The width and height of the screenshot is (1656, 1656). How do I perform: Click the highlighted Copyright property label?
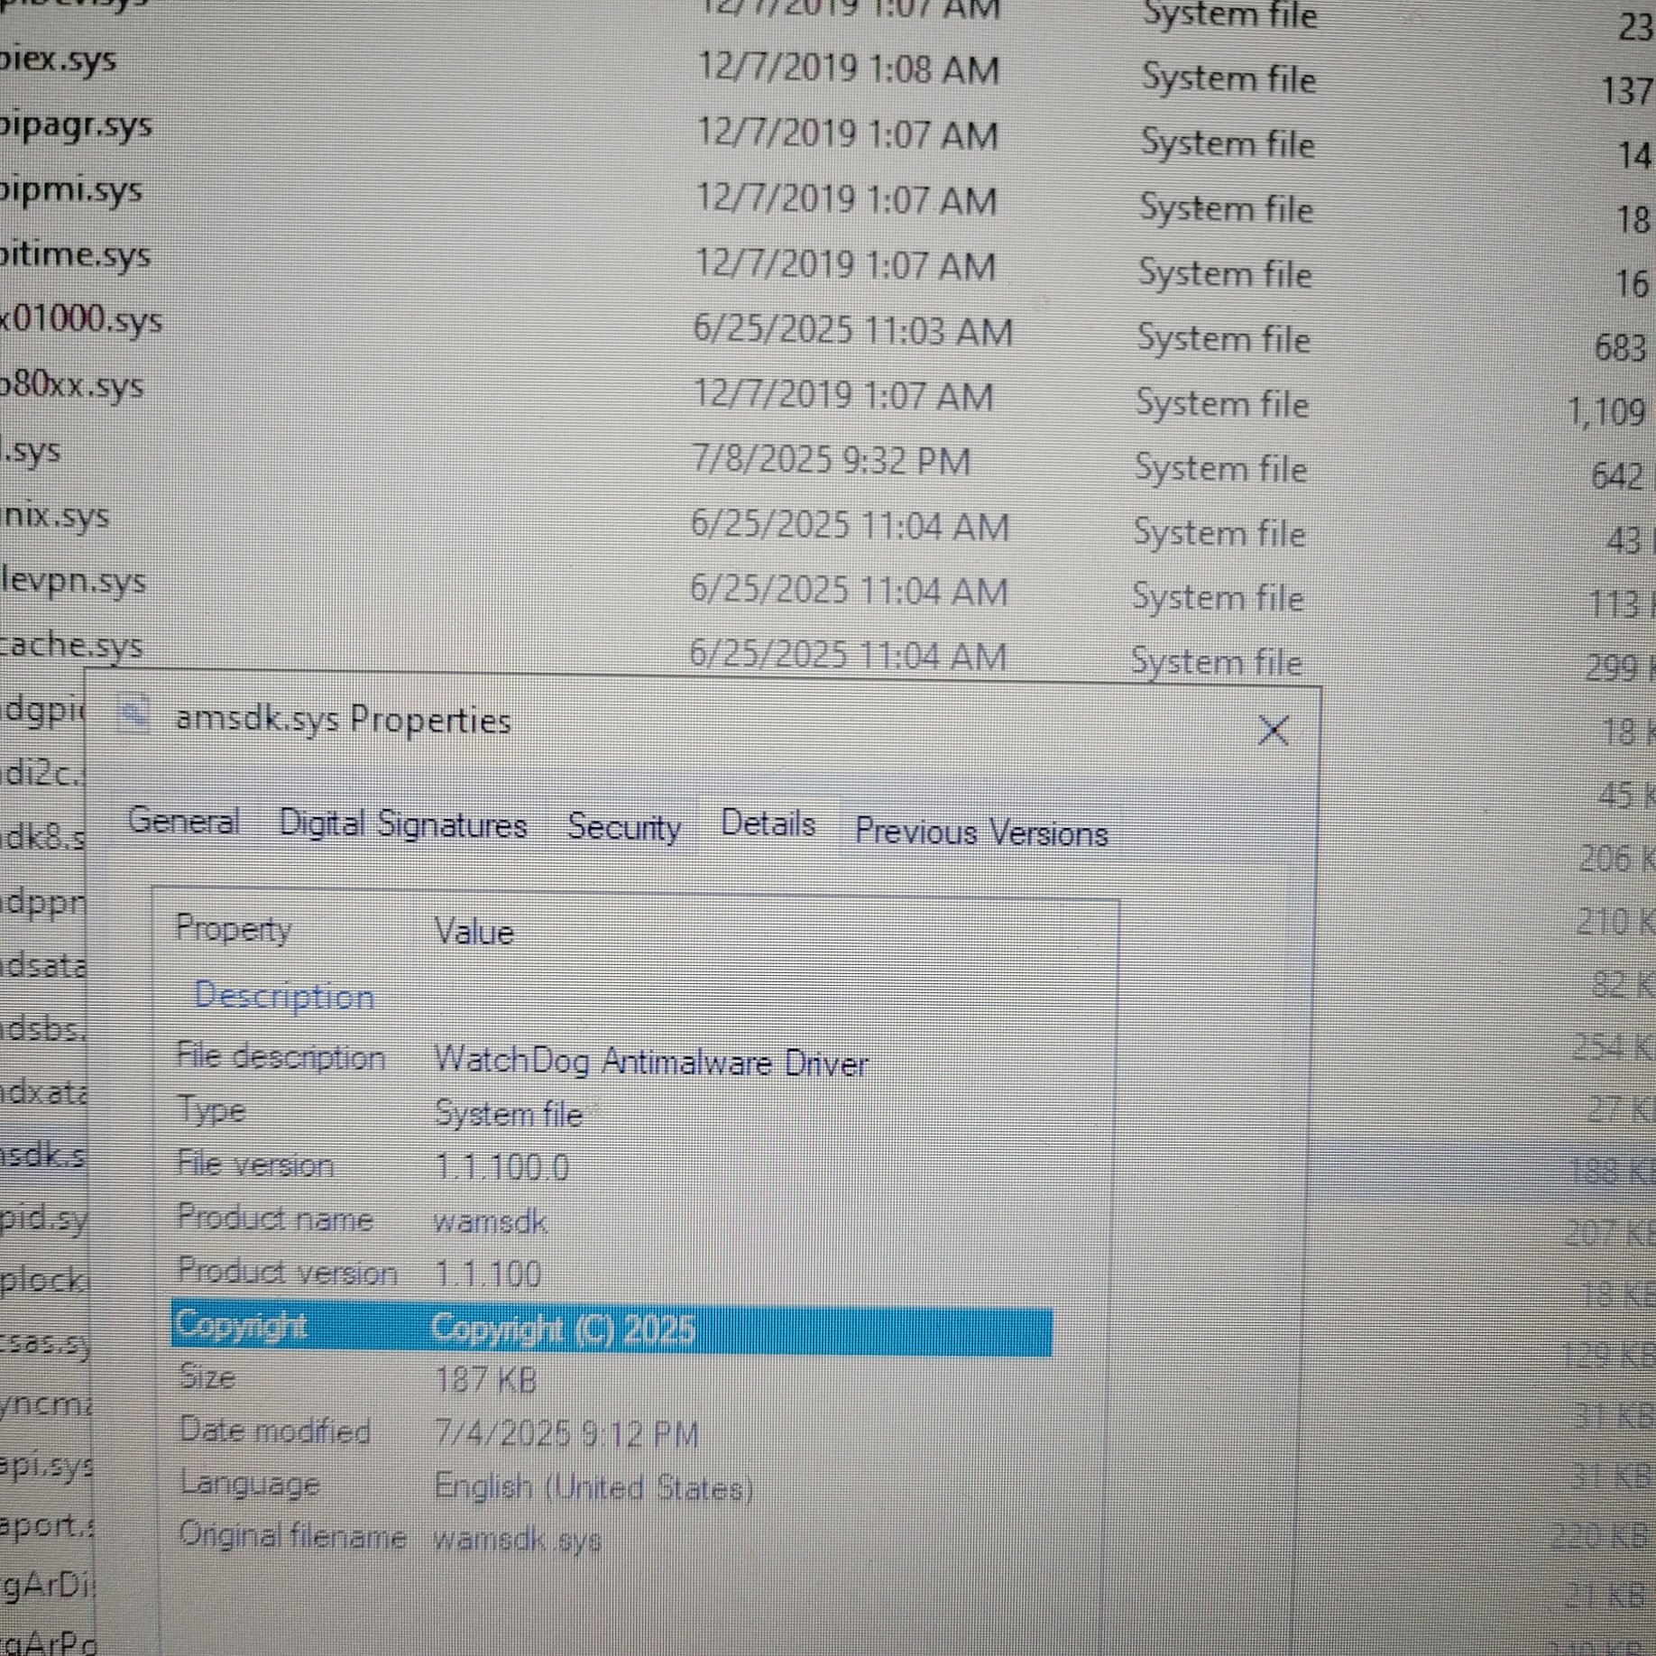pos(241,1325)
